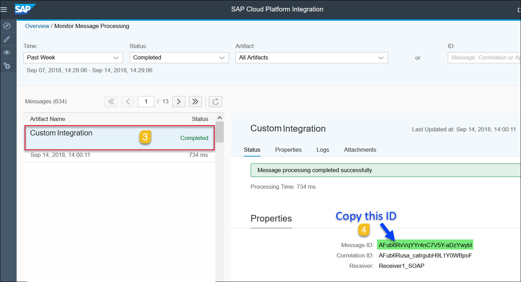Refresh the messages list

click(x=215, y=102)
